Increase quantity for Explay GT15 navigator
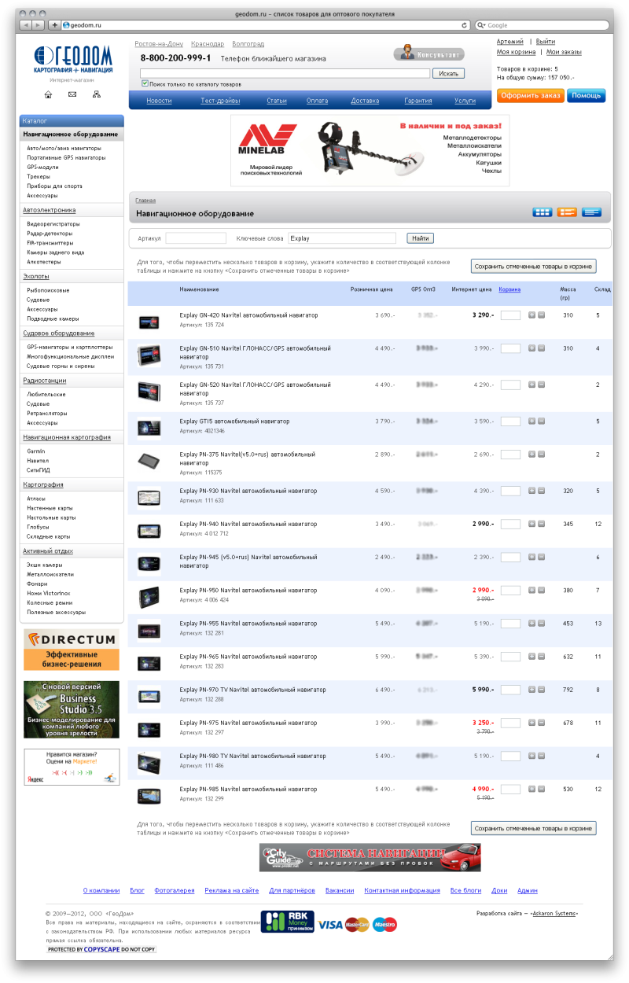This screenshot has height=983, width=629. coord(532,422)
